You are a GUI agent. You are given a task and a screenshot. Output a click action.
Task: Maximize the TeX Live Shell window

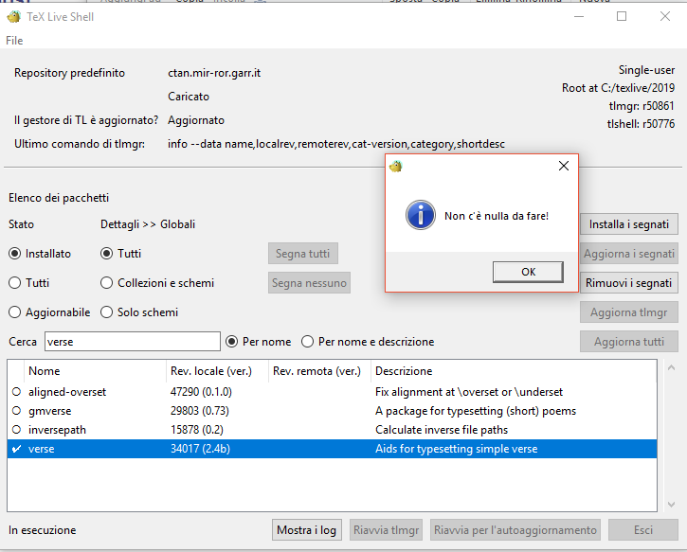(622, 17)
